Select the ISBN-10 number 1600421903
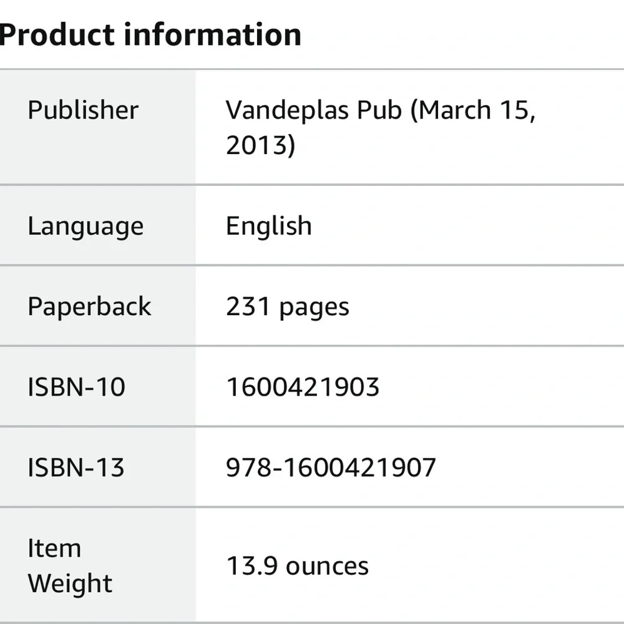The image size is (624, 624). coord(303,387)
